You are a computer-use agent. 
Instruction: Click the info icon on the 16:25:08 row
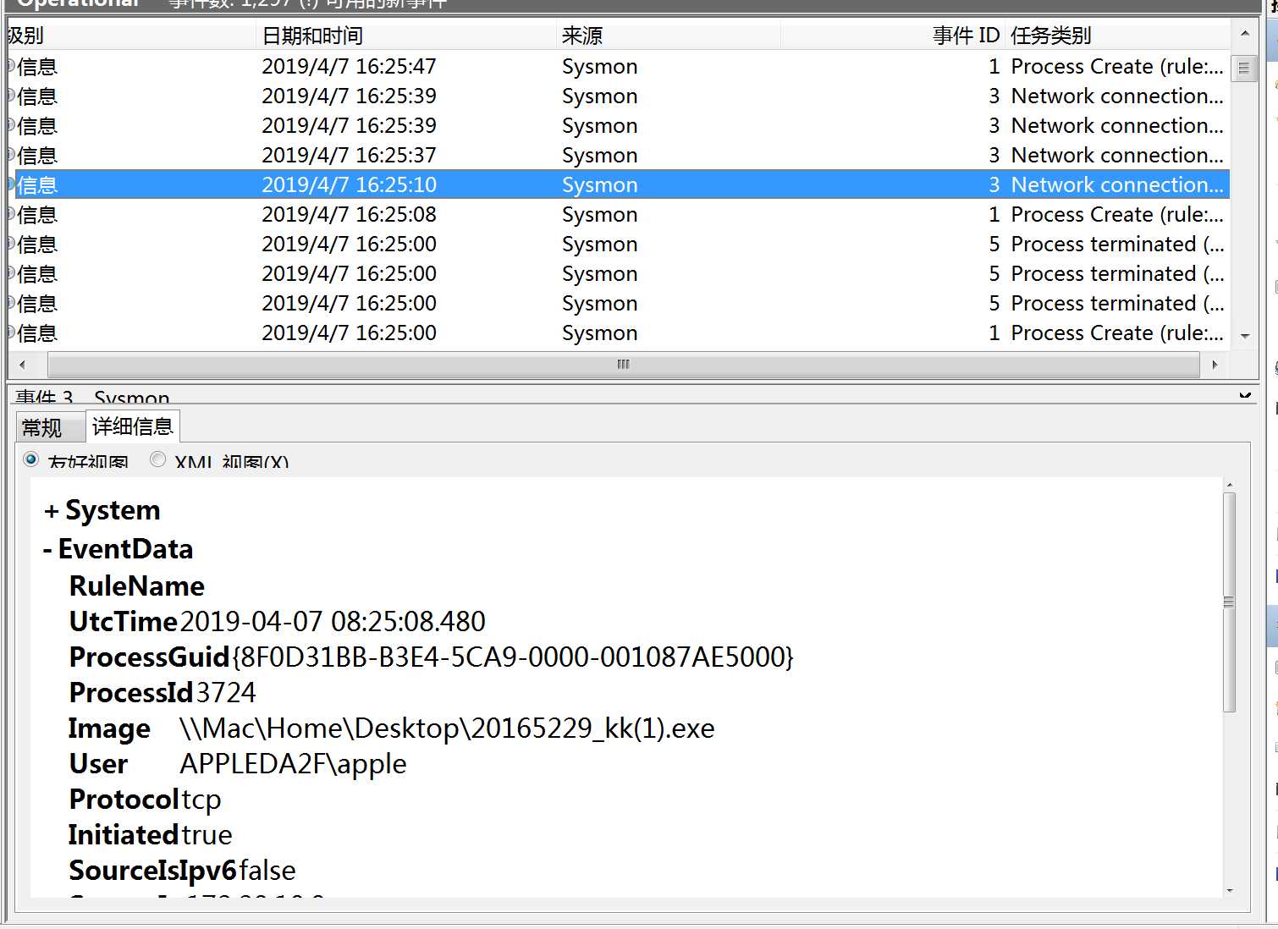click(x=11, y=214)
